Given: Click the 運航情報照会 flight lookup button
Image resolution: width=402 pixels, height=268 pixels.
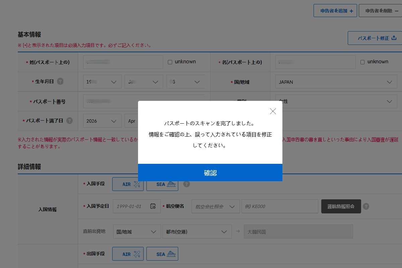Looking at the screenshot, I should point(341,206).
